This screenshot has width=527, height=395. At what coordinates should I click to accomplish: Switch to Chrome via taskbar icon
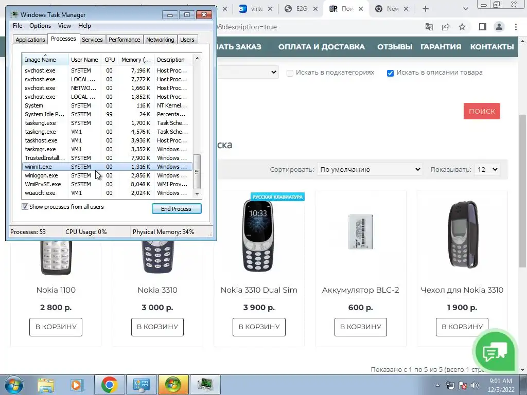pos(109,385)
